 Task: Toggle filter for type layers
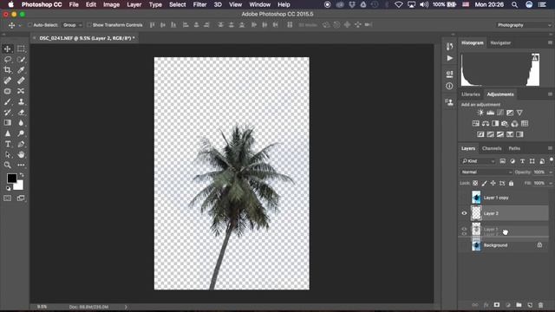click(522, 161)
